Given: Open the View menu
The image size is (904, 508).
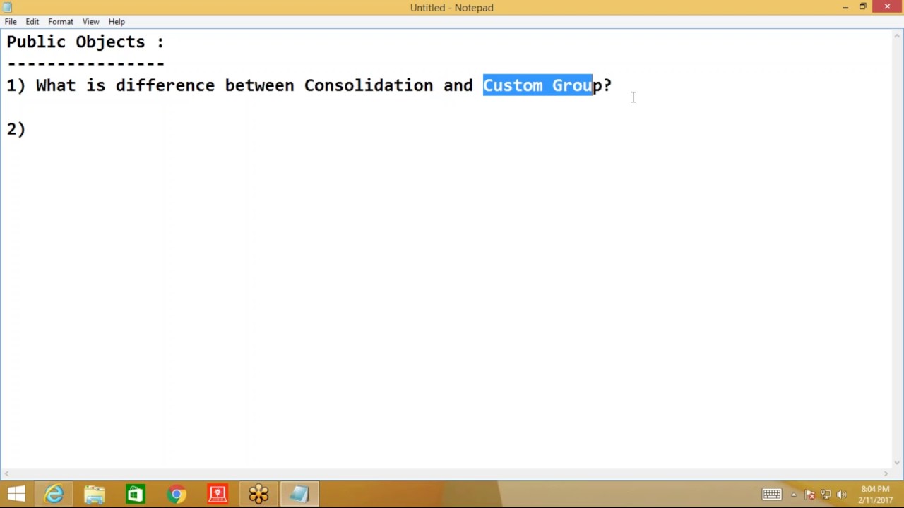Looking at the screenshot, I should 90,22.
